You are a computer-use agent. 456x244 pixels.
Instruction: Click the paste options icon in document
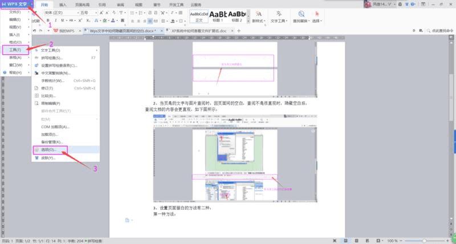tap(127, 220)
